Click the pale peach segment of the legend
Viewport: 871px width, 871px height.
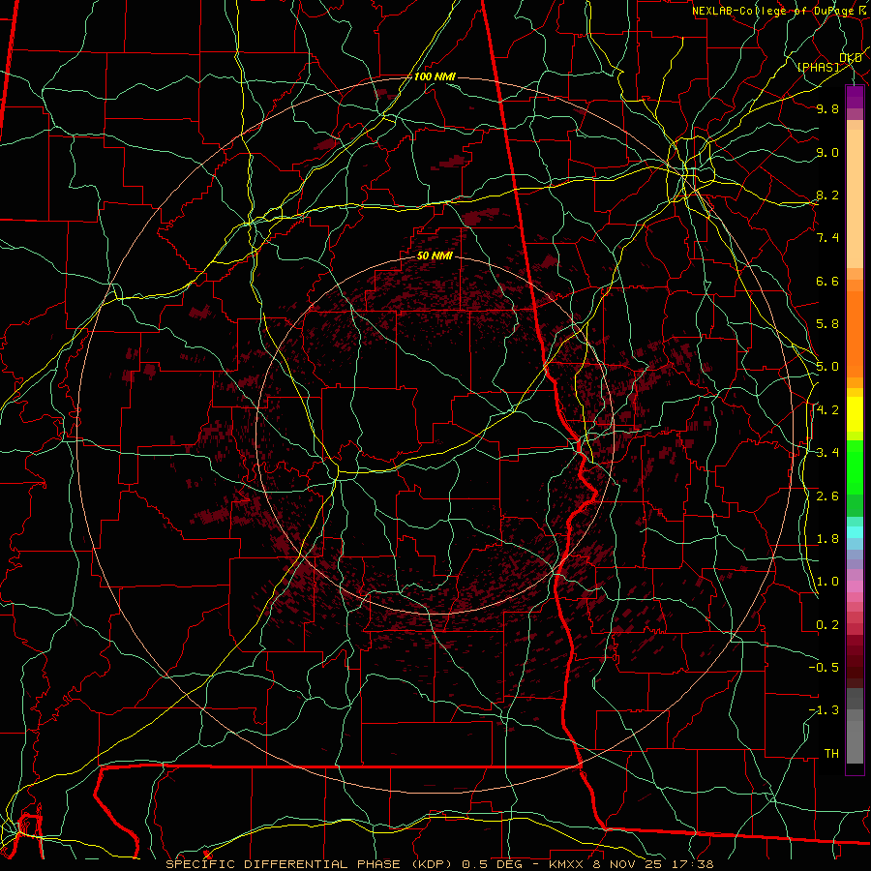pos(855,200)
